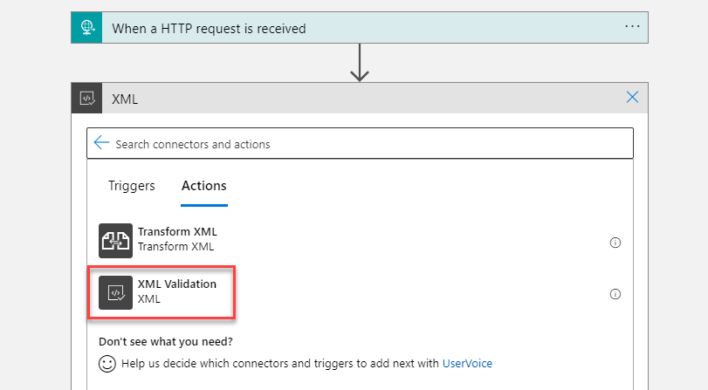The height and width of the screenshot is (390, 708).
Task: Select the Actions tab
Action: [204, 186]
